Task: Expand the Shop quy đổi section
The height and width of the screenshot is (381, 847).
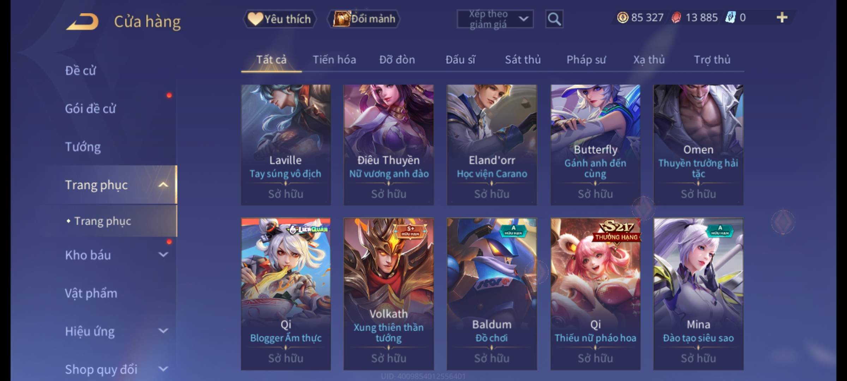Action: [x=163, y=369]
